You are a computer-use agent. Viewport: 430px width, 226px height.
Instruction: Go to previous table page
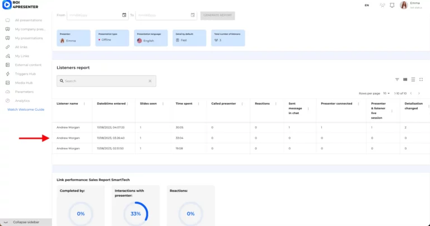tap(411, 93)
